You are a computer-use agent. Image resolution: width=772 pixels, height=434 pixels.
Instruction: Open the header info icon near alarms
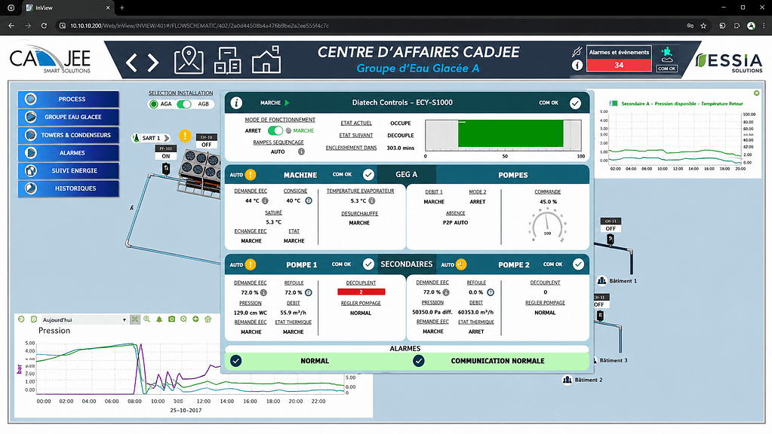pyautogui.click(x=577, y=65)
